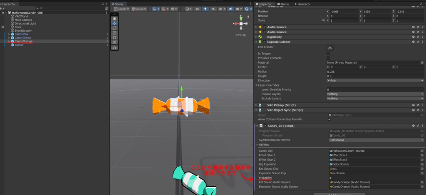Click the red X axis gizmo cone

[x=236, y=24]
